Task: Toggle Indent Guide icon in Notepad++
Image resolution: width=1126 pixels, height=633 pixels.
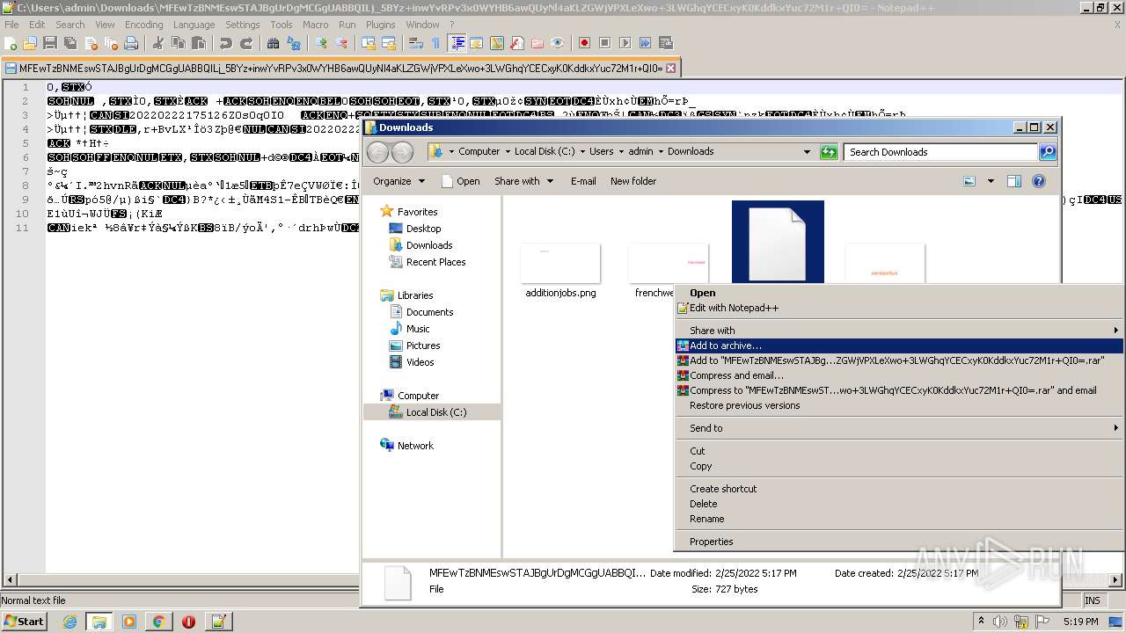Action: (458, 42)
